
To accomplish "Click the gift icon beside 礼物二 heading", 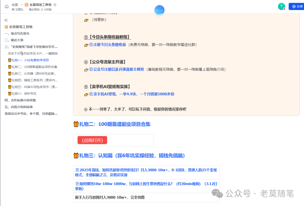I will (x=76, y=124).
